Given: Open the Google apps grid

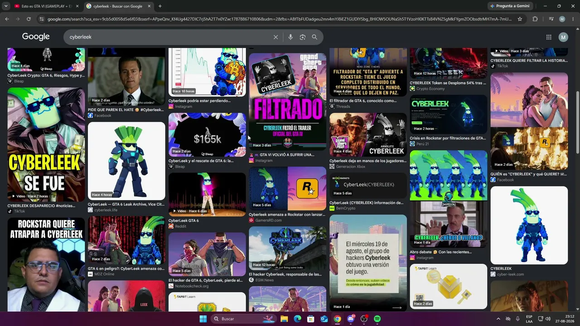Looking at the screenshot, I should tap(549, 37).
